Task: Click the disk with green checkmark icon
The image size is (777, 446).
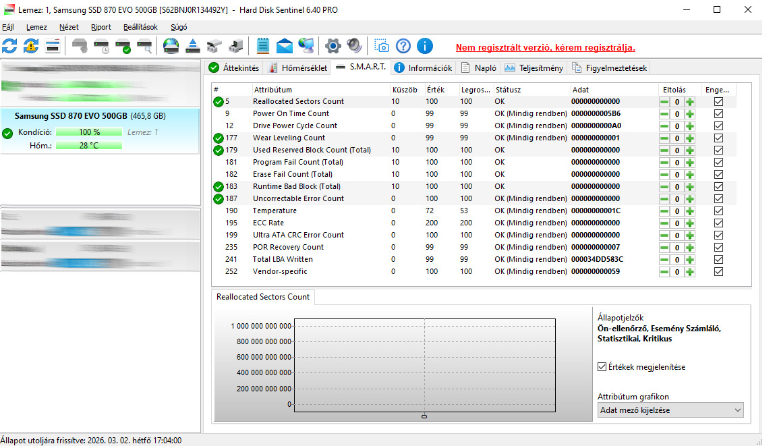Action: coord(123,46)
